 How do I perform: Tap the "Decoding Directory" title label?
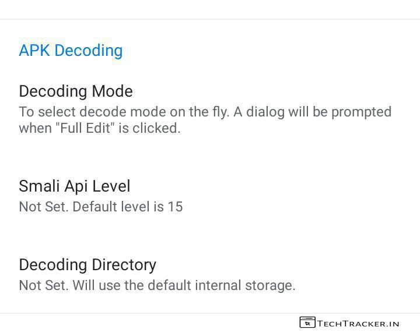87,265
